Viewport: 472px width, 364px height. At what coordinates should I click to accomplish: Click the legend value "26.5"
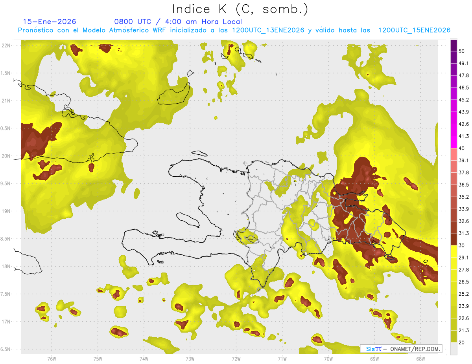464,282
